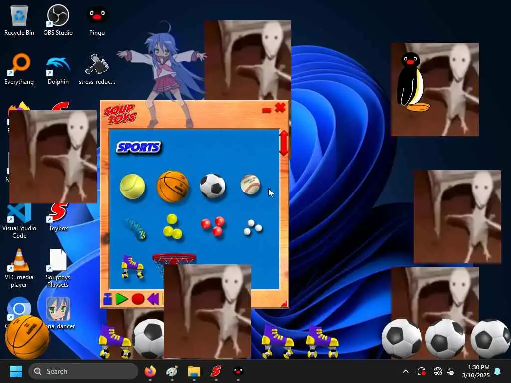Viewport: 511px width, 383px height.
Task: Select the stress-reduc... desktop icon
Action: (97, 70)
